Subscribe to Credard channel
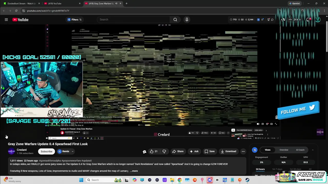Viewport: 328px width, 184px height. point(46,151)
